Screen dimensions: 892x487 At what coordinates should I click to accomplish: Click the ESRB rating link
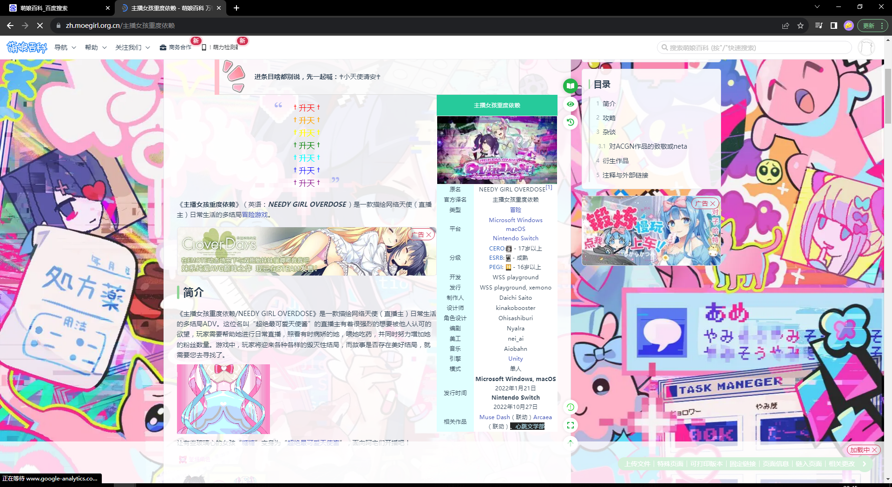[x=496, y=258]
